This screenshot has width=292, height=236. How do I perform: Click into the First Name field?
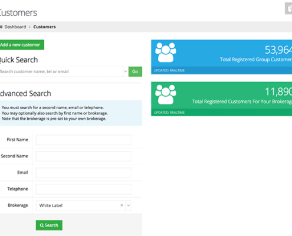(83, 140)
